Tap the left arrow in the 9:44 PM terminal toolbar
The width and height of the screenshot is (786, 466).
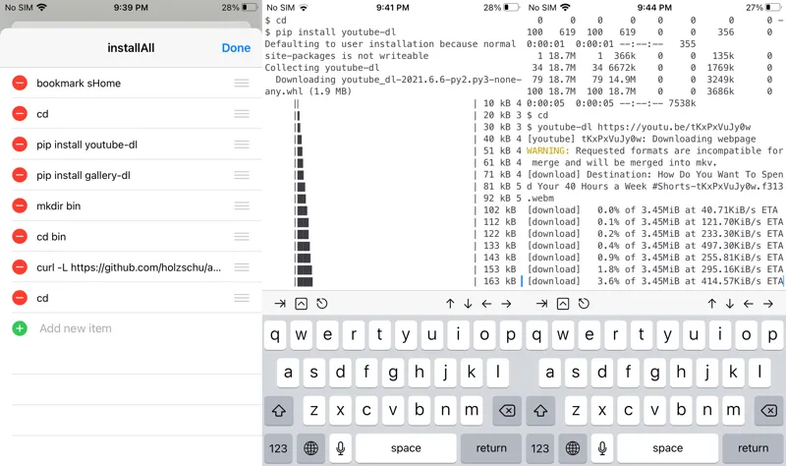point(749,304)
